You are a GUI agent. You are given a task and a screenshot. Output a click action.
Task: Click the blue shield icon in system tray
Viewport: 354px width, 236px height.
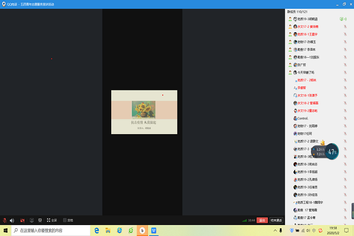pyautogui.click(x=292, y=231)
